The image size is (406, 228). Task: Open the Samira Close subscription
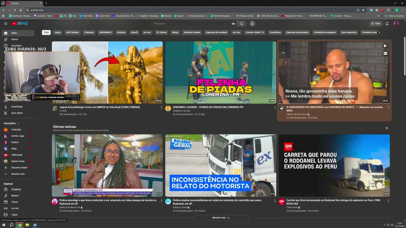(18, 161)
